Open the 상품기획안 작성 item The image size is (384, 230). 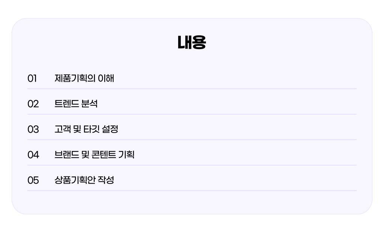point(84,180)
